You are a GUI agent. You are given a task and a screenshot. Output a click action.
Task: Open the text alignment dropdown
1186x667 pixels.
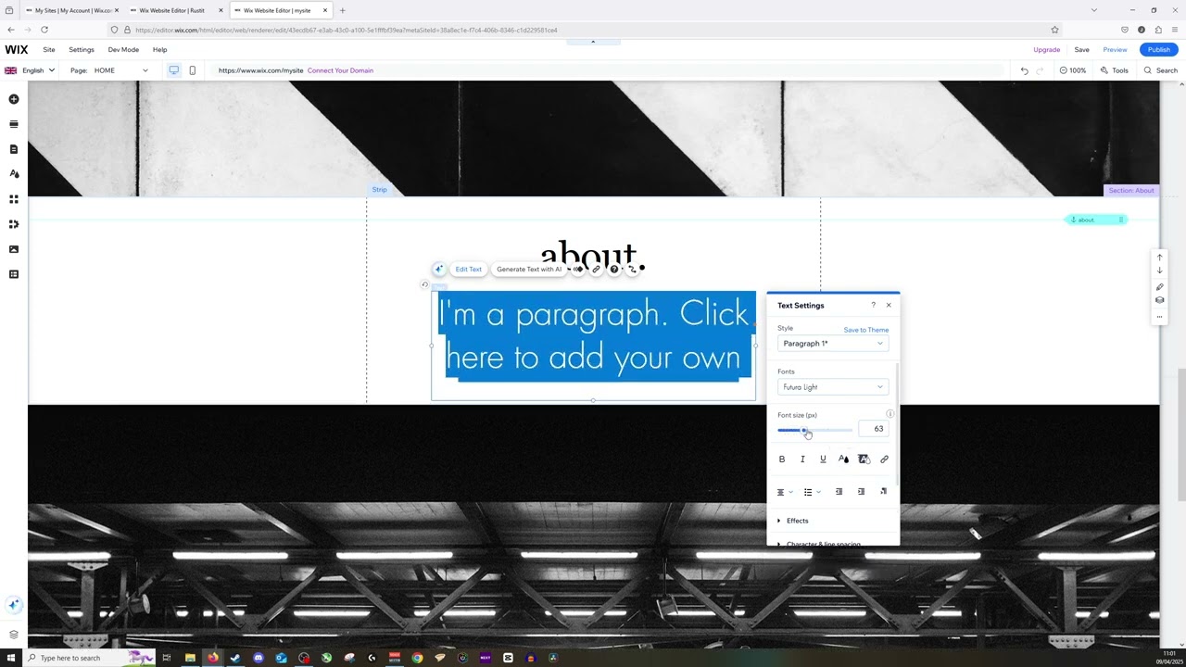tap(785, 492)
